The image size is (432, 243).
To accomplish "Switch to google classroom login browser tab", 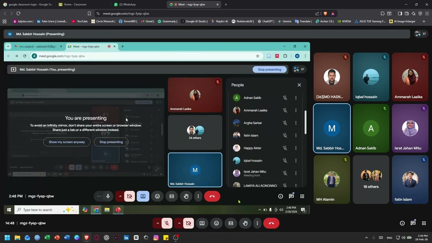I will click(x=28, y=4).
